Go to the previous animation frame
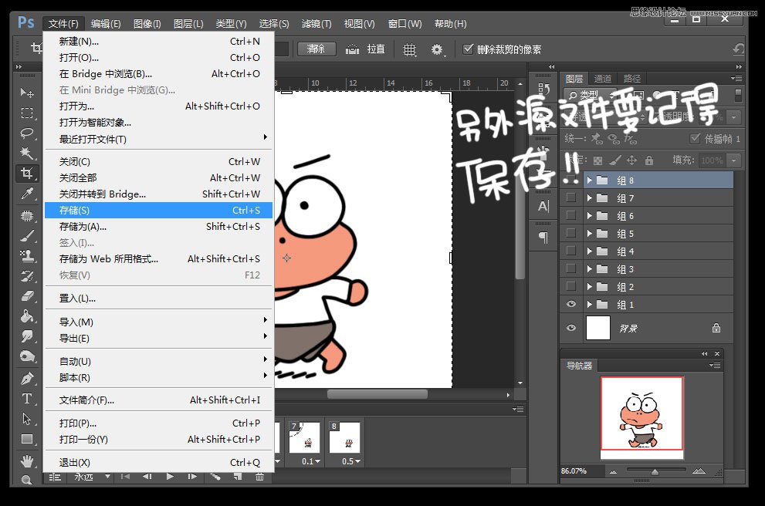This screenshot has width=765, height=506. point(147,476)
